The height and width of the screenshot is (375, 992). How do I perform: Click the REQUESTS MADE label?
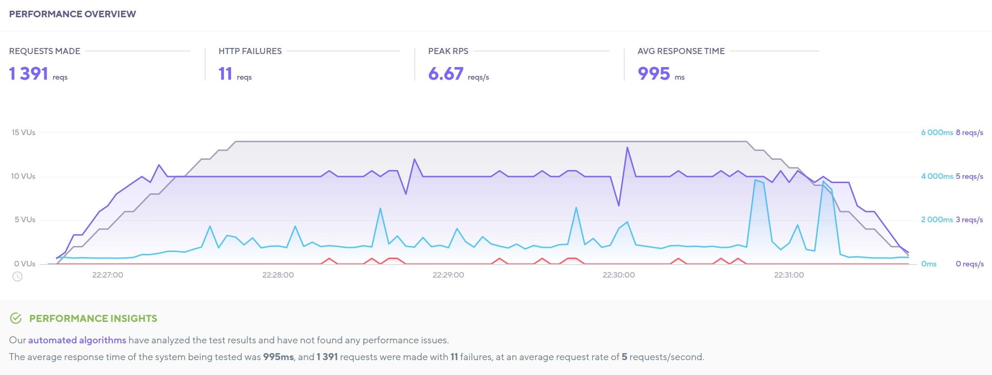click(45, 51)
